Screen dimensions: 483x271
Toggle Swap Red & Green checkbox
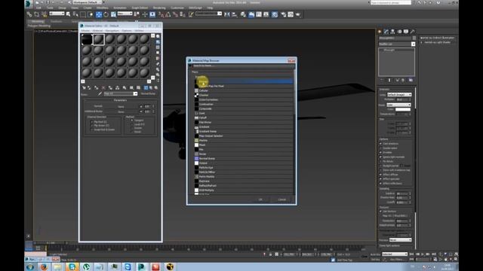coord(92,129)
